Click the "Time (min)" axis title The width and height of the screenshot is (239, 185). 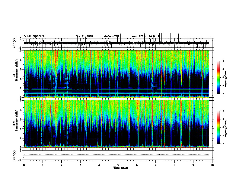point(121,168)
